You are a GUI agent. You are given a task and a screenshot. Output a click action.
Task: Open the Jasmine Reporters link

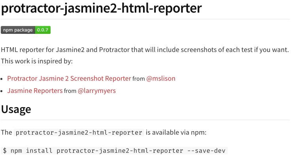[x=35, y=91]
